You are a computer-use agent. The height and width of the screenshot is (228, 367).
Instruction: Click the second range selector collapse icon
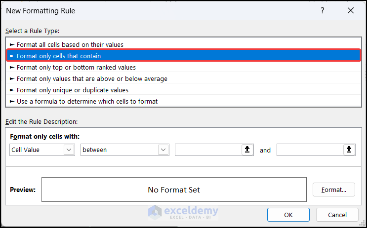click(349, 150)
